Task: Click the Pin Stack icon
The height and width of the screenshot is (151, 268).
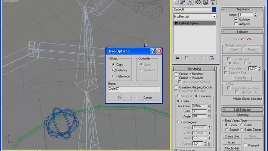Action: click(177, 58)
